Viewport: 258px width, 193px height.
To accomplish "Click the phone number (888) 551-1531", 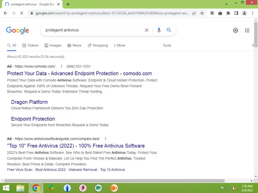I will point(79,66).
